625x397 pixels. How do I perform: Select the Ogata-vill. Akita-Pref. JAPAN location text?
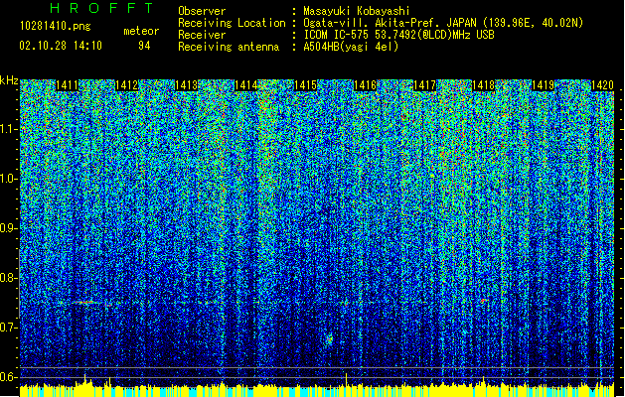(x=443, y=23)
